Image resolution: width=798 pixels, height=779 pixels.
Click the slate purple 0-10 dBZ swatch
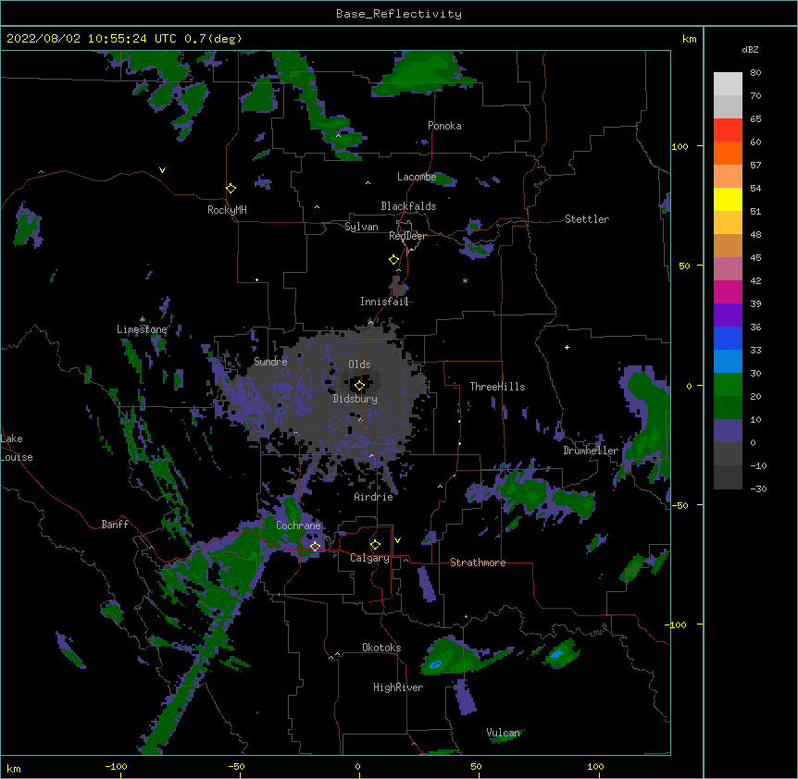click(x=728, y=431)
